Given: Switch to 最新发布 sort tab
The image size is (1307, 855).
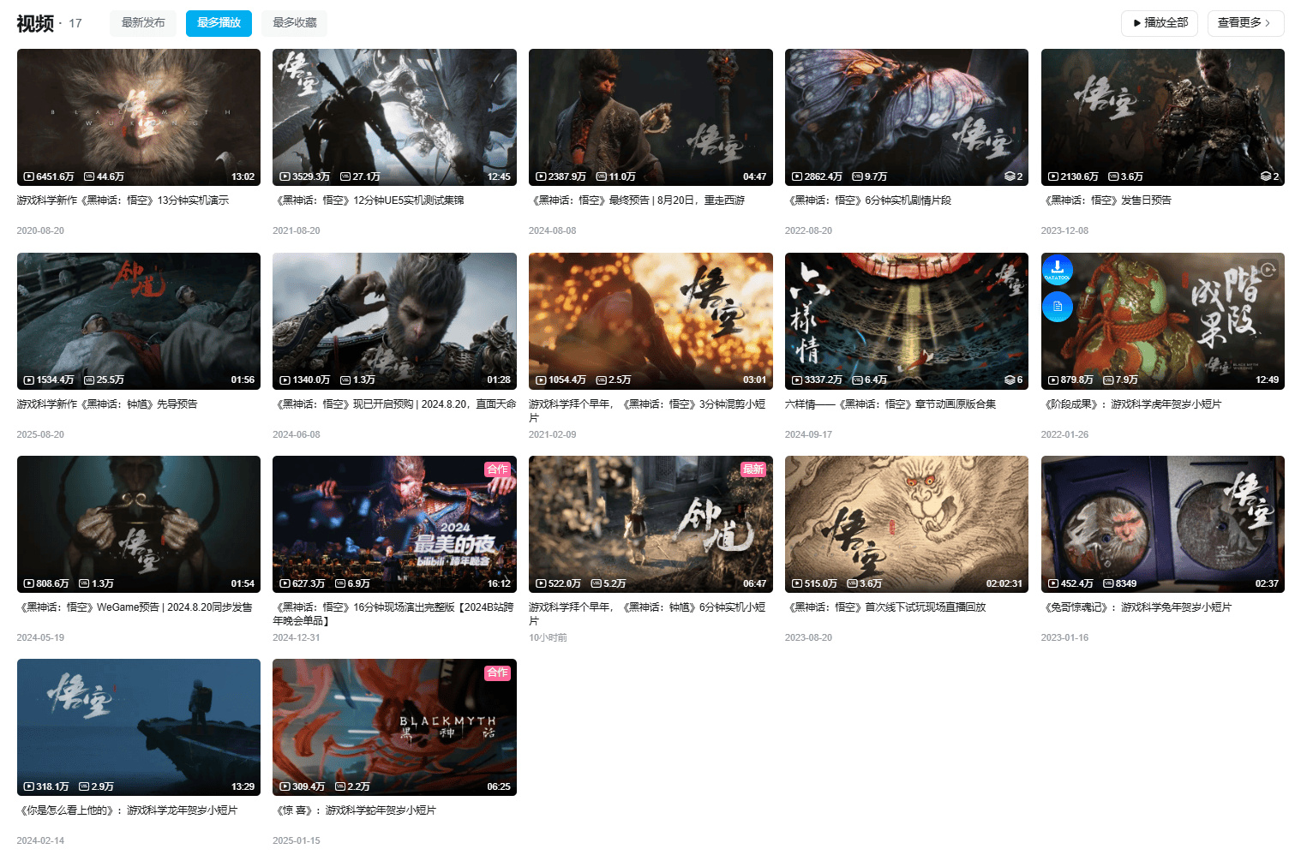Looking at the screenshot, I should (143, 23).
